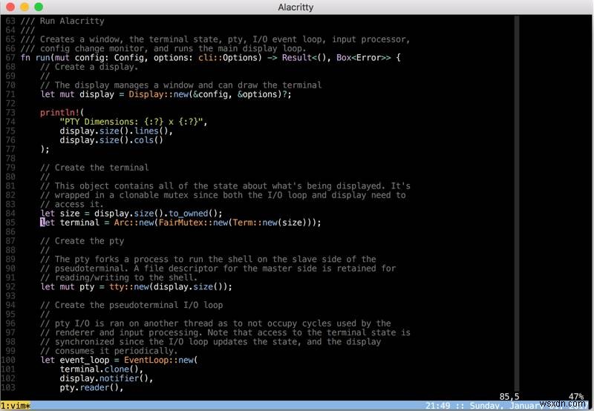Image resolution: width=594 pixels, height=411 pixels.
Task: Click 'display.size().cols()' on line 76
Action: (111, 140)
